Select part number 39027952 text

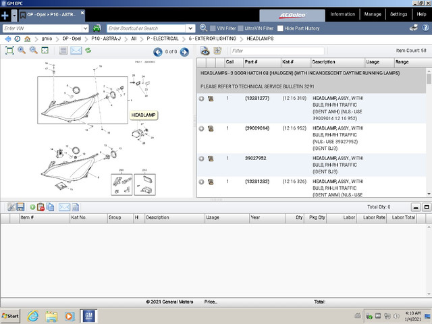point(255,158)
